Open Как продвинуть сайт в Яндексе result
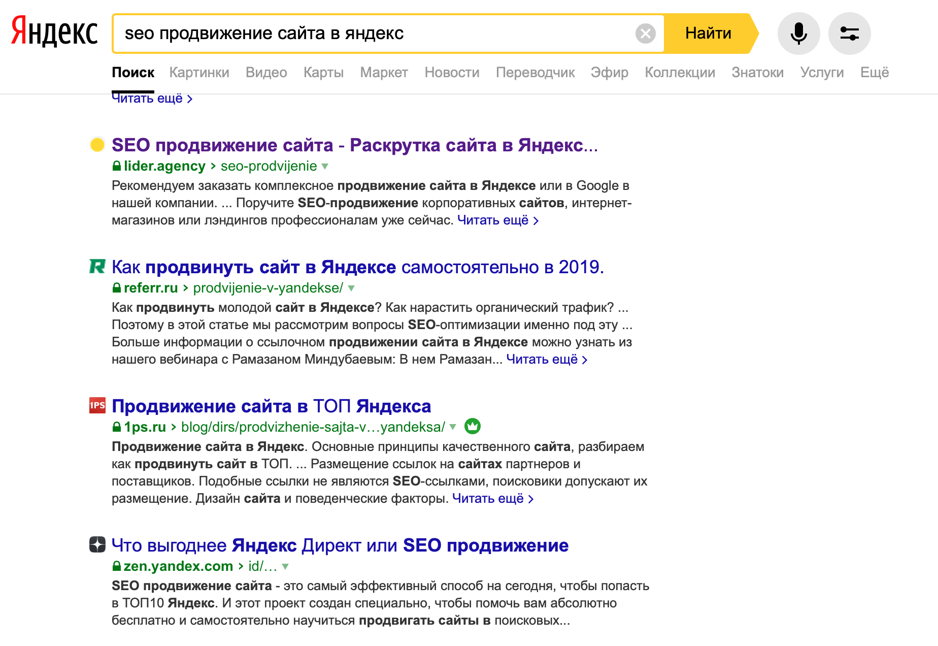Viewport: 938px width, 646px height. tap(358, 267)
